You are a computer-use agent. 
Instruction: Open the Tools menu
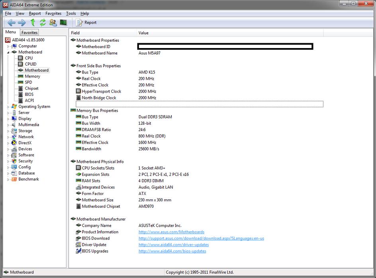coord(71,14)
